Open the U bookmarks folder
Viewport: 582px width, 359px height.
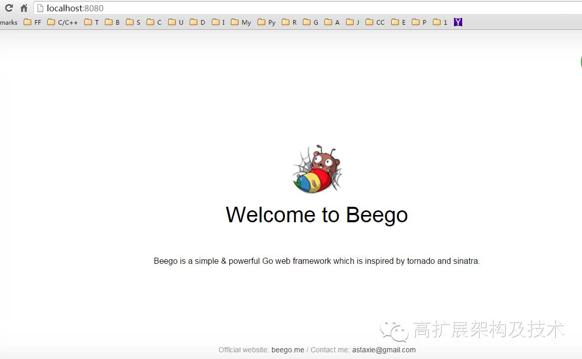(176, 22)
